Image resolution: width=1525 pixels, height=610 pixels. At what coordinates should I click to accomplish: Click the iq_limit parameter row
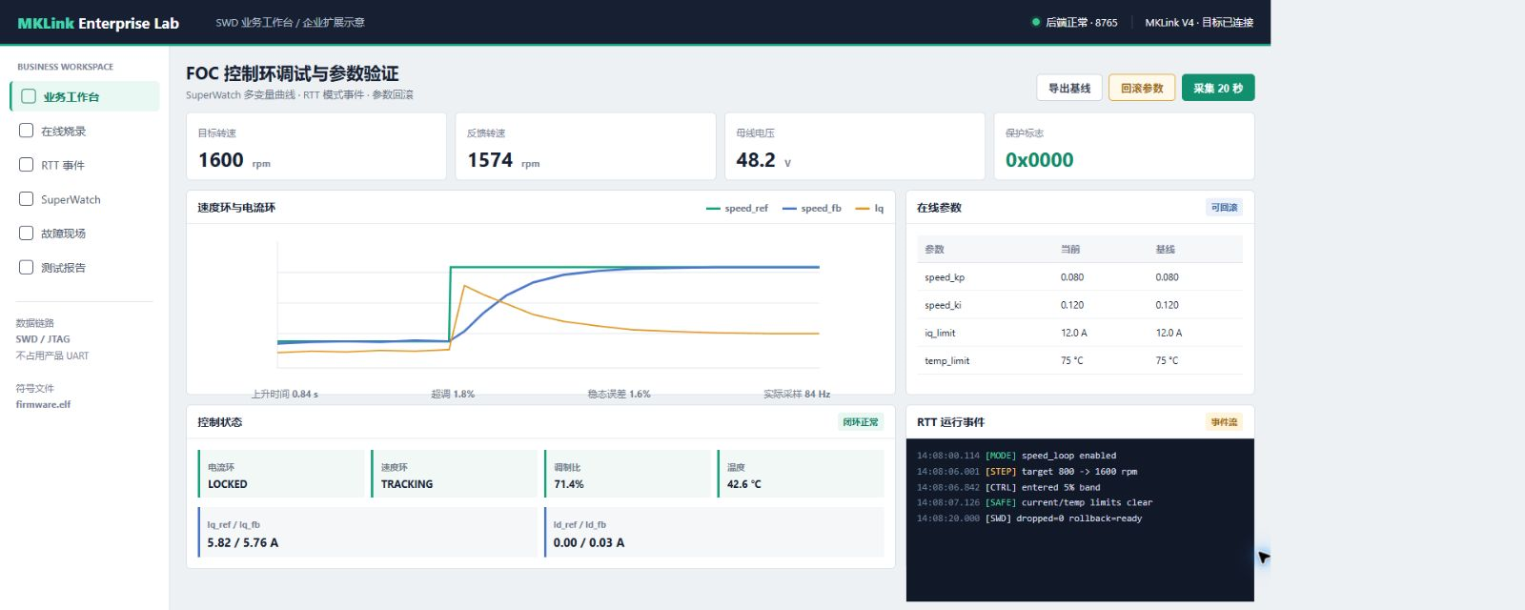(x=1080, y=333)
